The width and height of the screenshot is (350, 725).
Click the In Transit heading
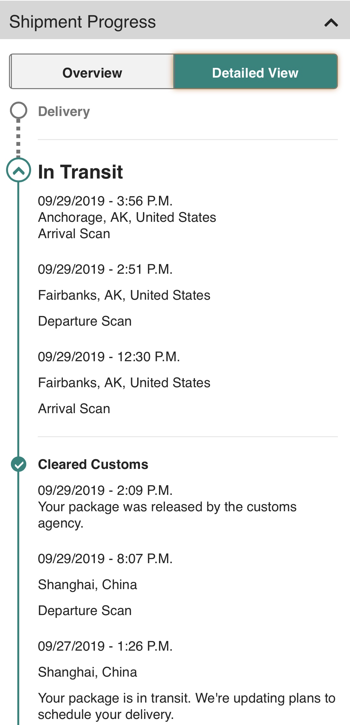80,172
